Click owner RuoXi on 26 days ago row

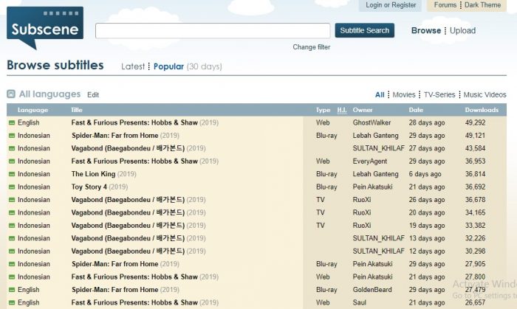[362, 200]
